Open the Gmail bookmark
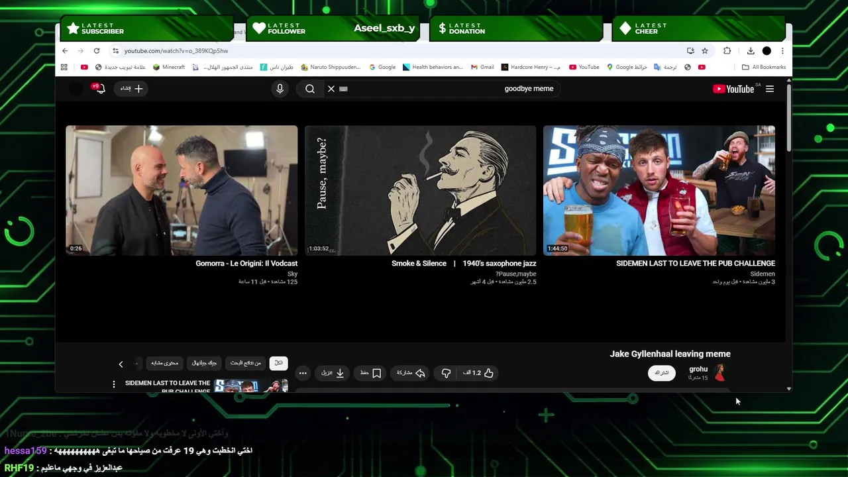The height and width of the screenshot is (477, 848). 482,67
